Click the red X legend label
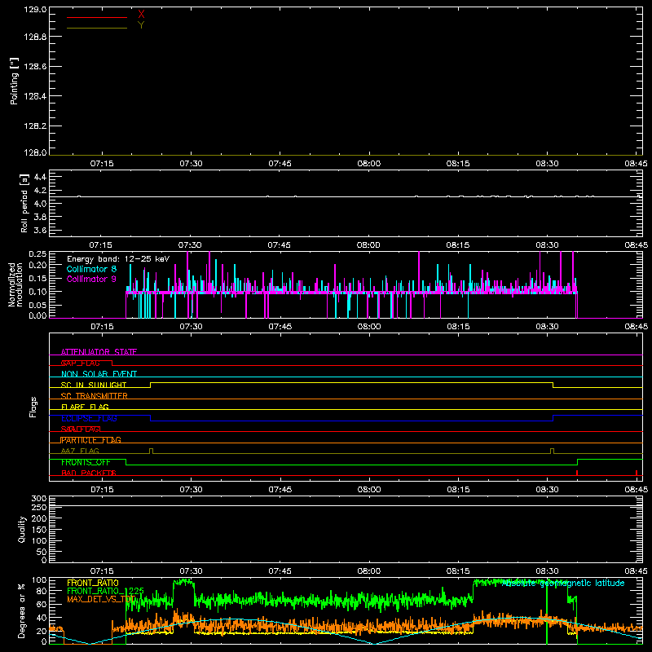652x652 pixels. pyautogui.click(x=141, y=15)
